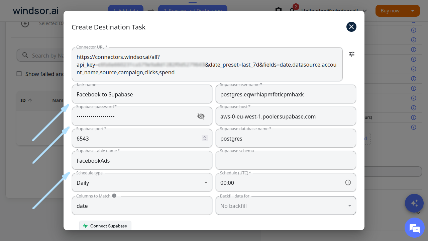Adjust the Supabase port stepper arrows
This screenshot has width=428, height=241.
pyautogui.click(x=205, y=138)
